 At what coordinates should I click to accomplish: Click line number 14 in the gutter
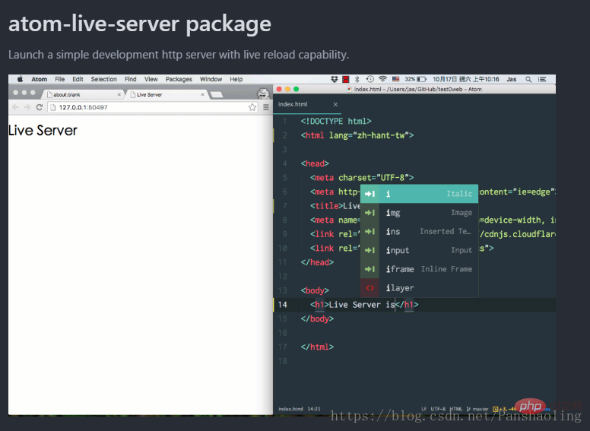coord(283,305)
